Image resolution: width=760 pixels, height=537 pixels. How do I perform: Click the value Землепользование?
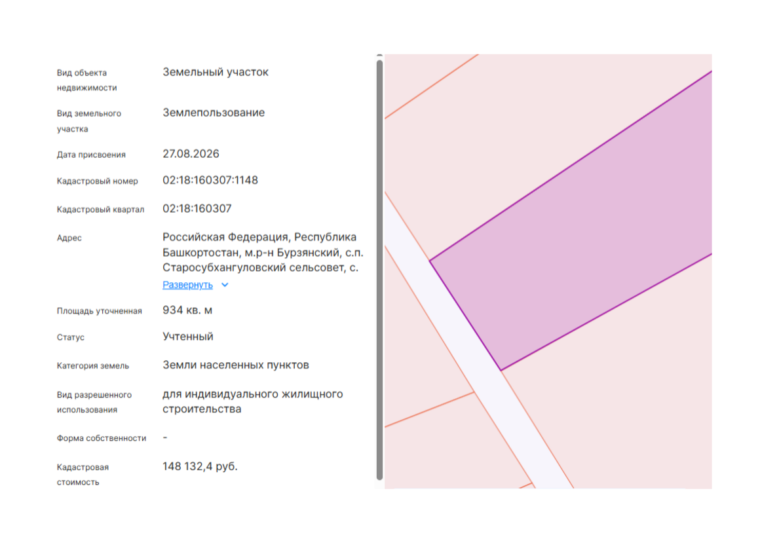click(214, 113)
